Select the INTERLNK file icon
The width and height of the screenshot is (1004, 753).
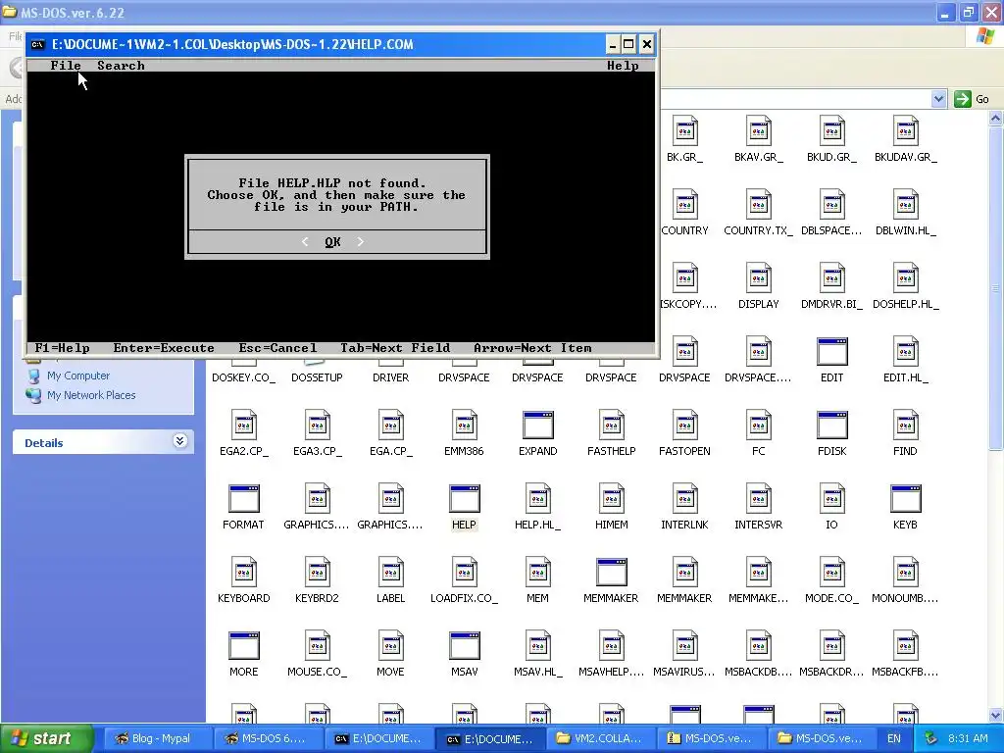684,499
